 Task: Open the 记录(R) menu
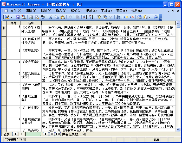click(91, 11)
